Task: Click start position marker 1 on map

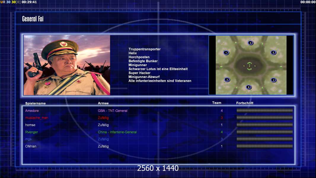Action: click(226, 53)
